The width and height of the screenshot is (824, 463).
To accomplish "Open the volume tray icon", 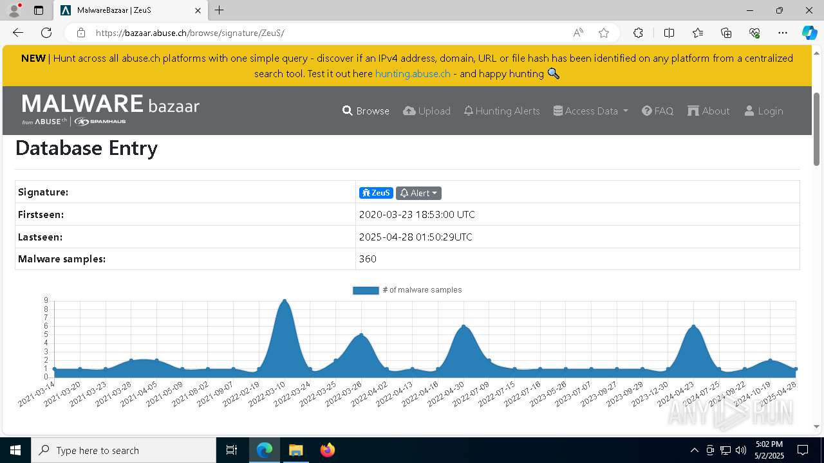I will pyautogui.click(x=741, y=450).
